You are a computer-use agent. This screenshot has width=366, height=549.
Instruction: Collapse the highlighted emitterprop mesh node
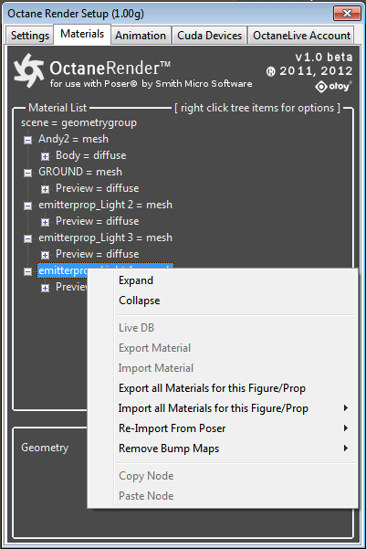click(x=27, y=271)
